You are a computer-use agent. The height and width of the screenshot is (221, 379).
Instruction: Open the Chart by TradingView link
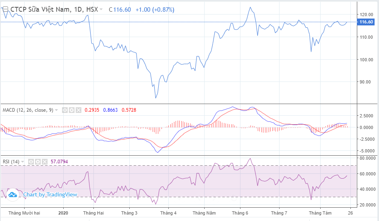50,195
